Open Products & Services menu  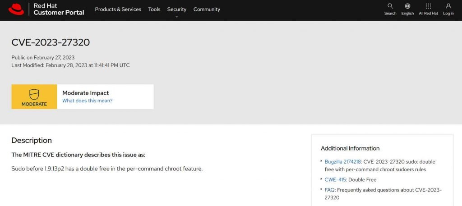click(x=118, y=9)
